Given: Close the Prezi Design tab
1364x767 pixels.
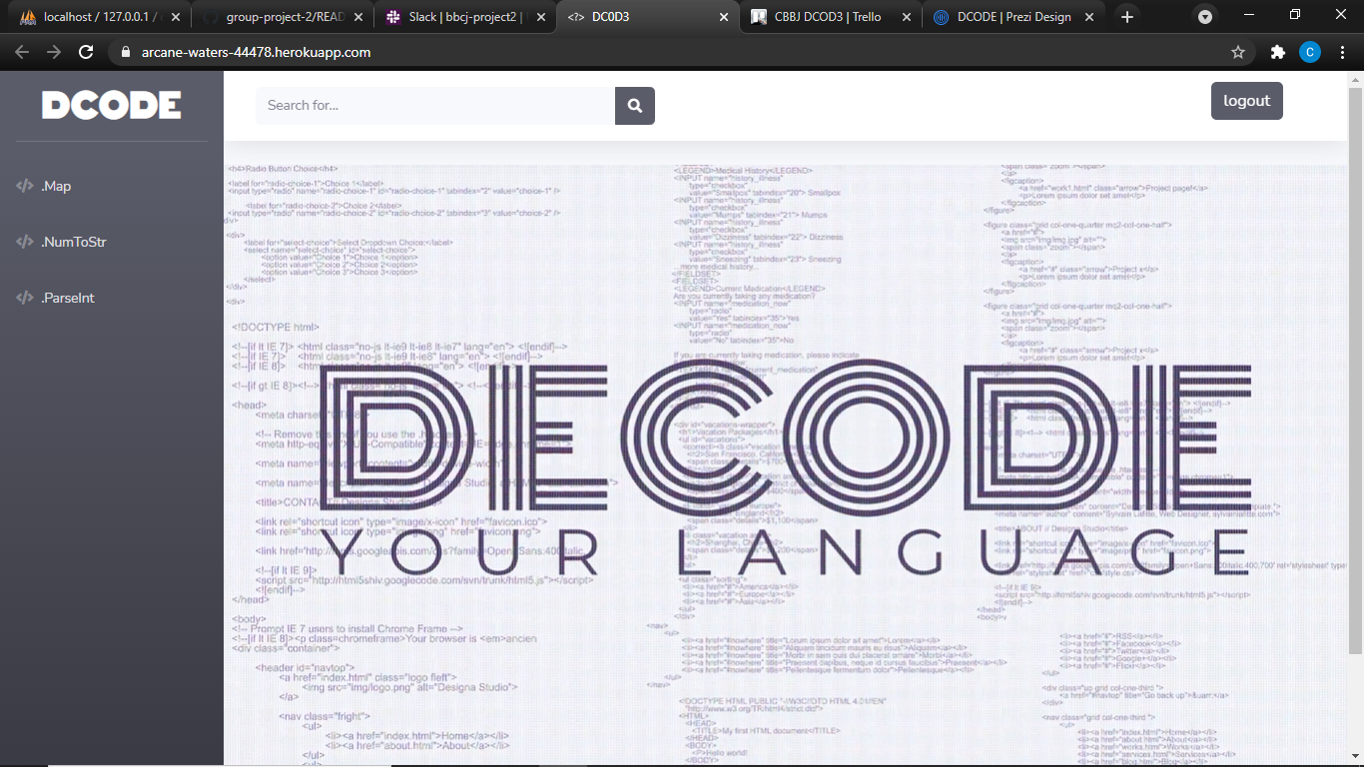Looking at the screenshot, I should (x=1089, y=17).
